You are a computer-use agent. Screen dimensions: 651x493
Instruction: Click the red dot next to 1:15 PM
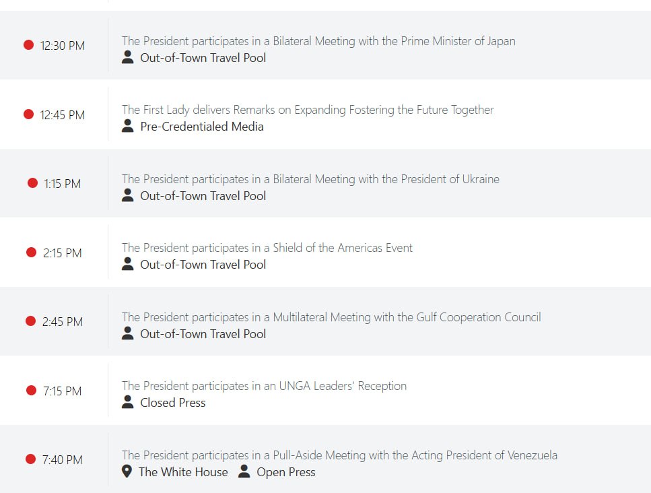32,183
